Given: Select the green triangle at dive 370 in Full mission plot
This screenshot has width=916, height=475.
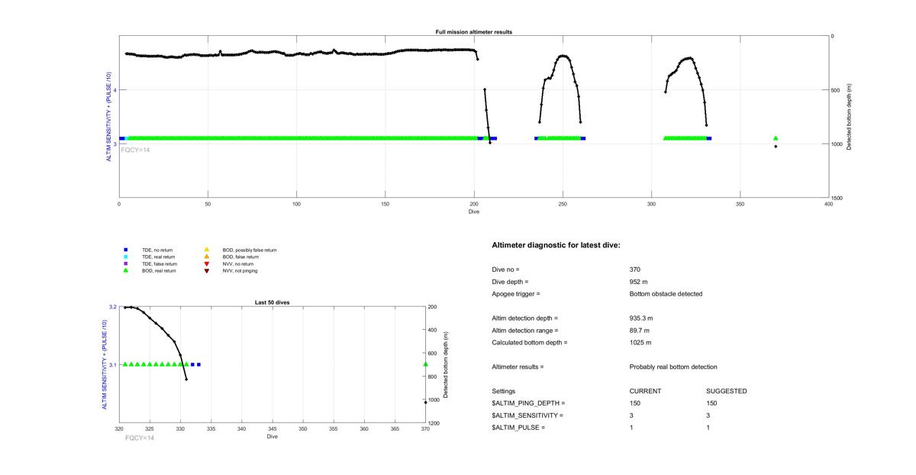Looking at the screenshot, I should click(x=776, y=138).
